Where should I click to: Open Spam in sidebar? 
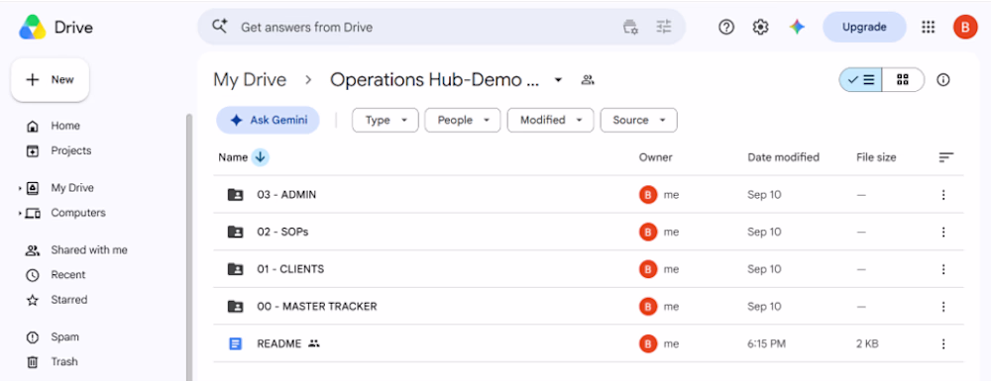click(64, 336)
